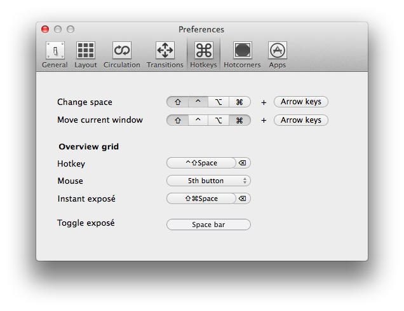Open the General preferences pane
This screenshot has width=404, height=311.
click(55, 55)
